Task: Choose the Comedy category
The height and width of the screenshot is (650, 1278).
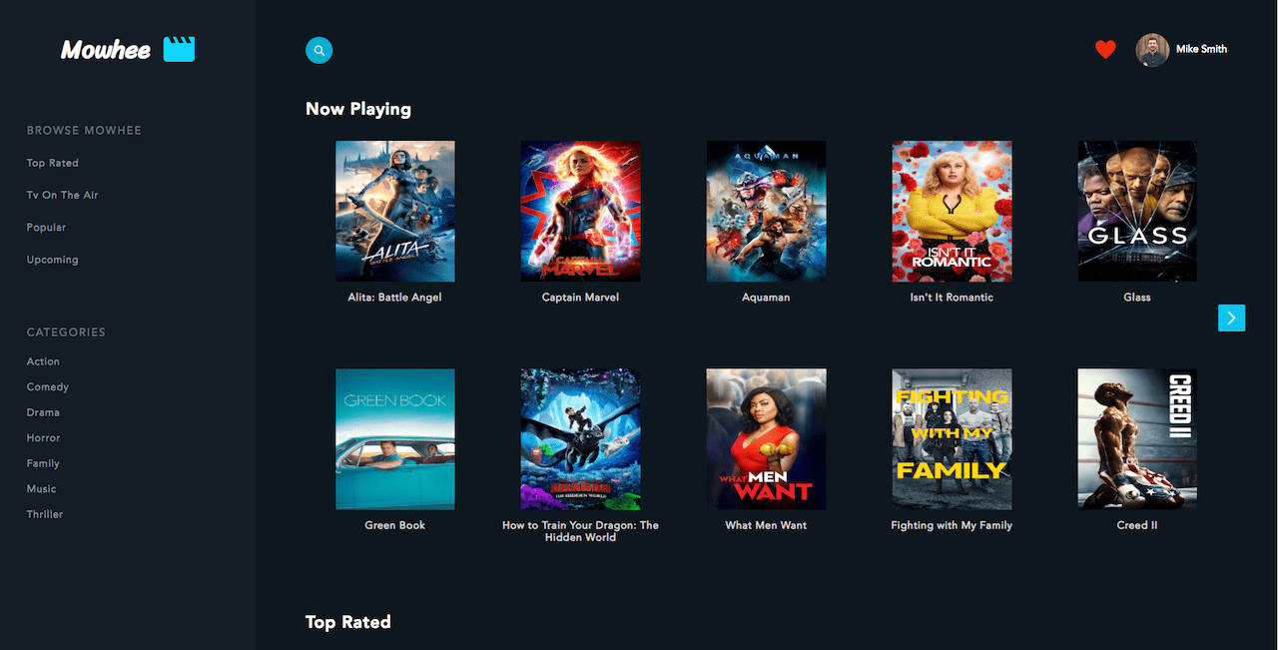Action: click(48, 386)
